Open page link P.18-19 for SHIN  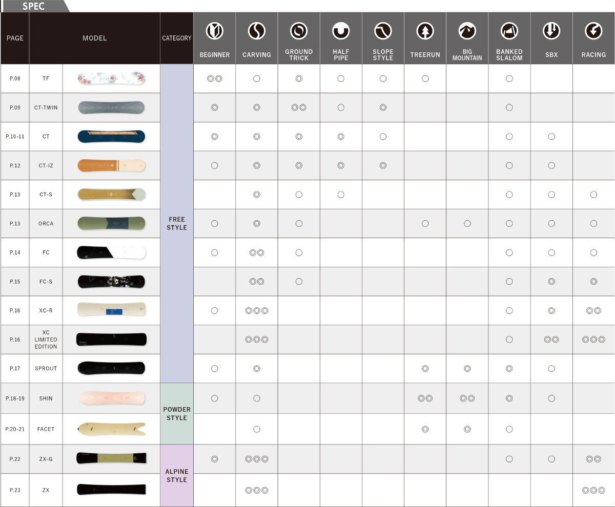(15, 398)
